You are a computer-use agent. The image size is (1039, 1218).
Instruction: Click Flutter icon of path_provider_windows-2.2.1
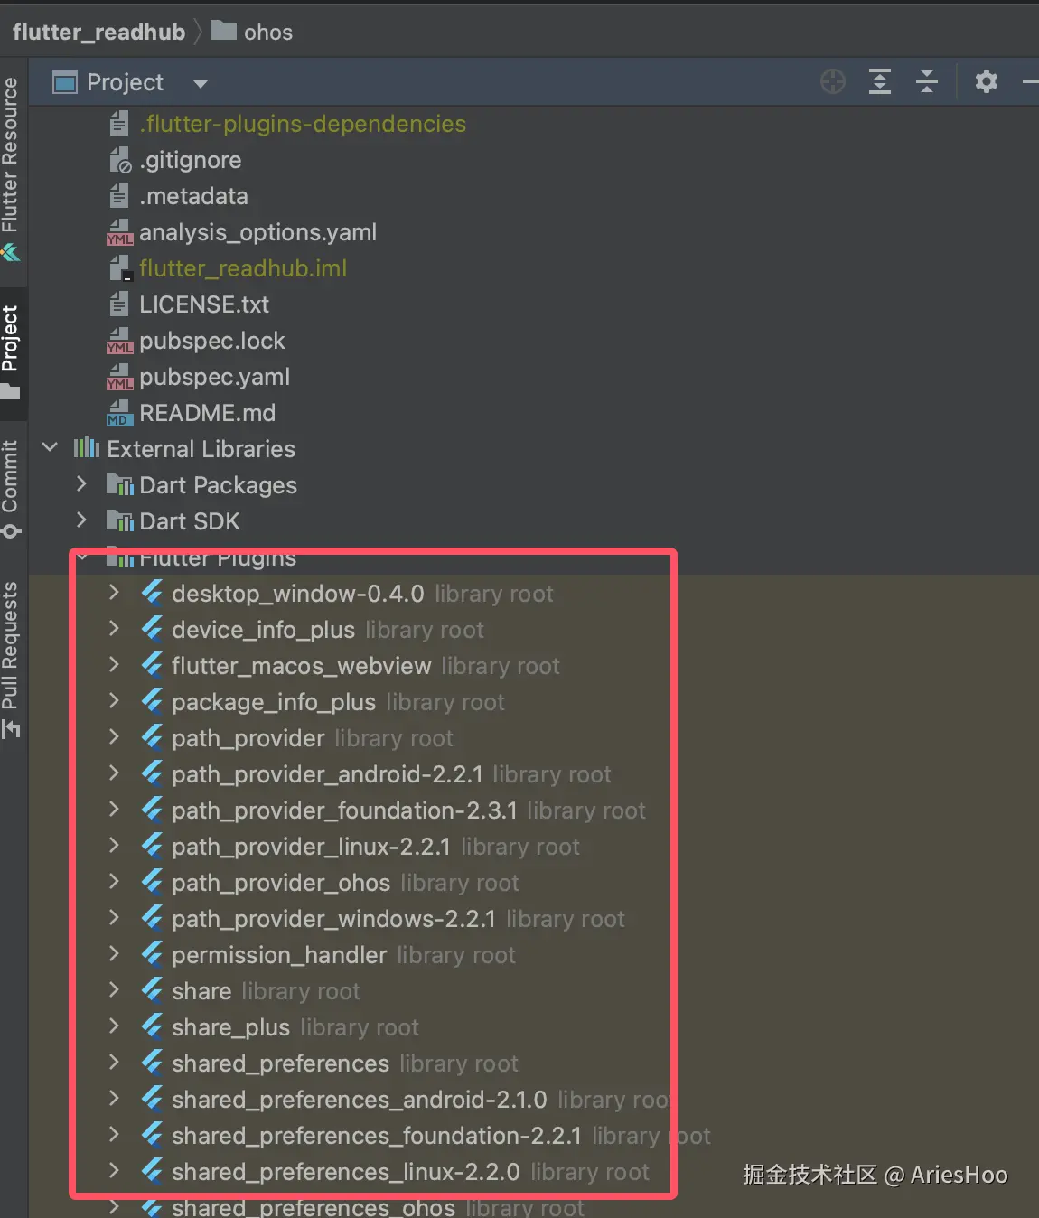(152, 918)
